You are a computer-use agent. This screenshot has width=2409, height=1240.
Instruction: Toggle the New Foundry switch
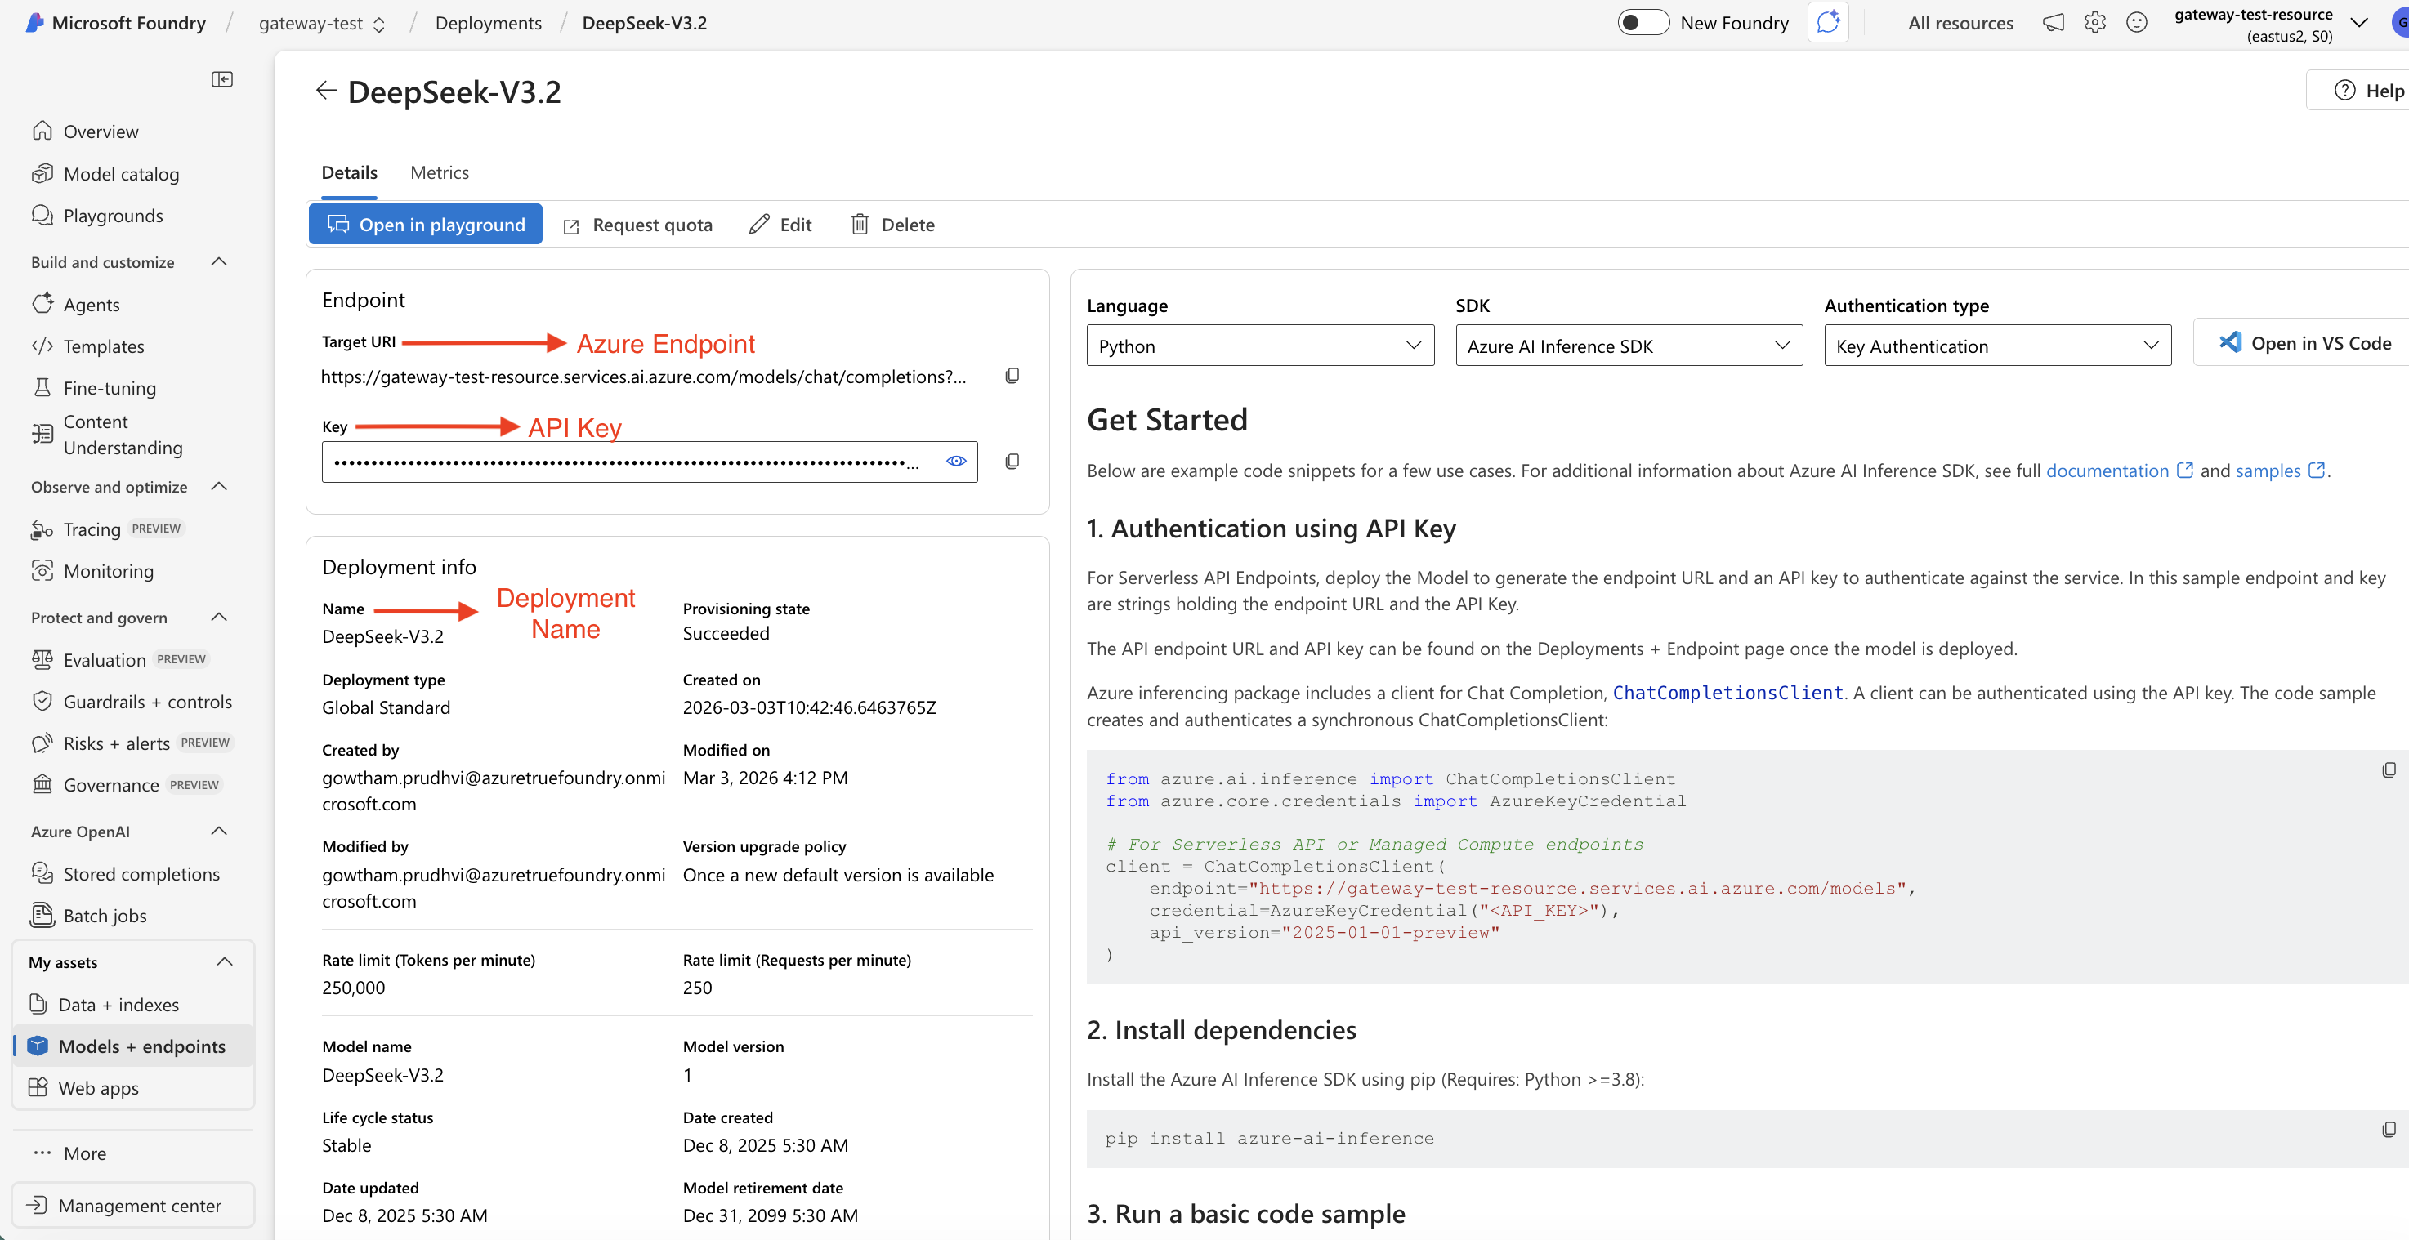tap(1644, 21)
